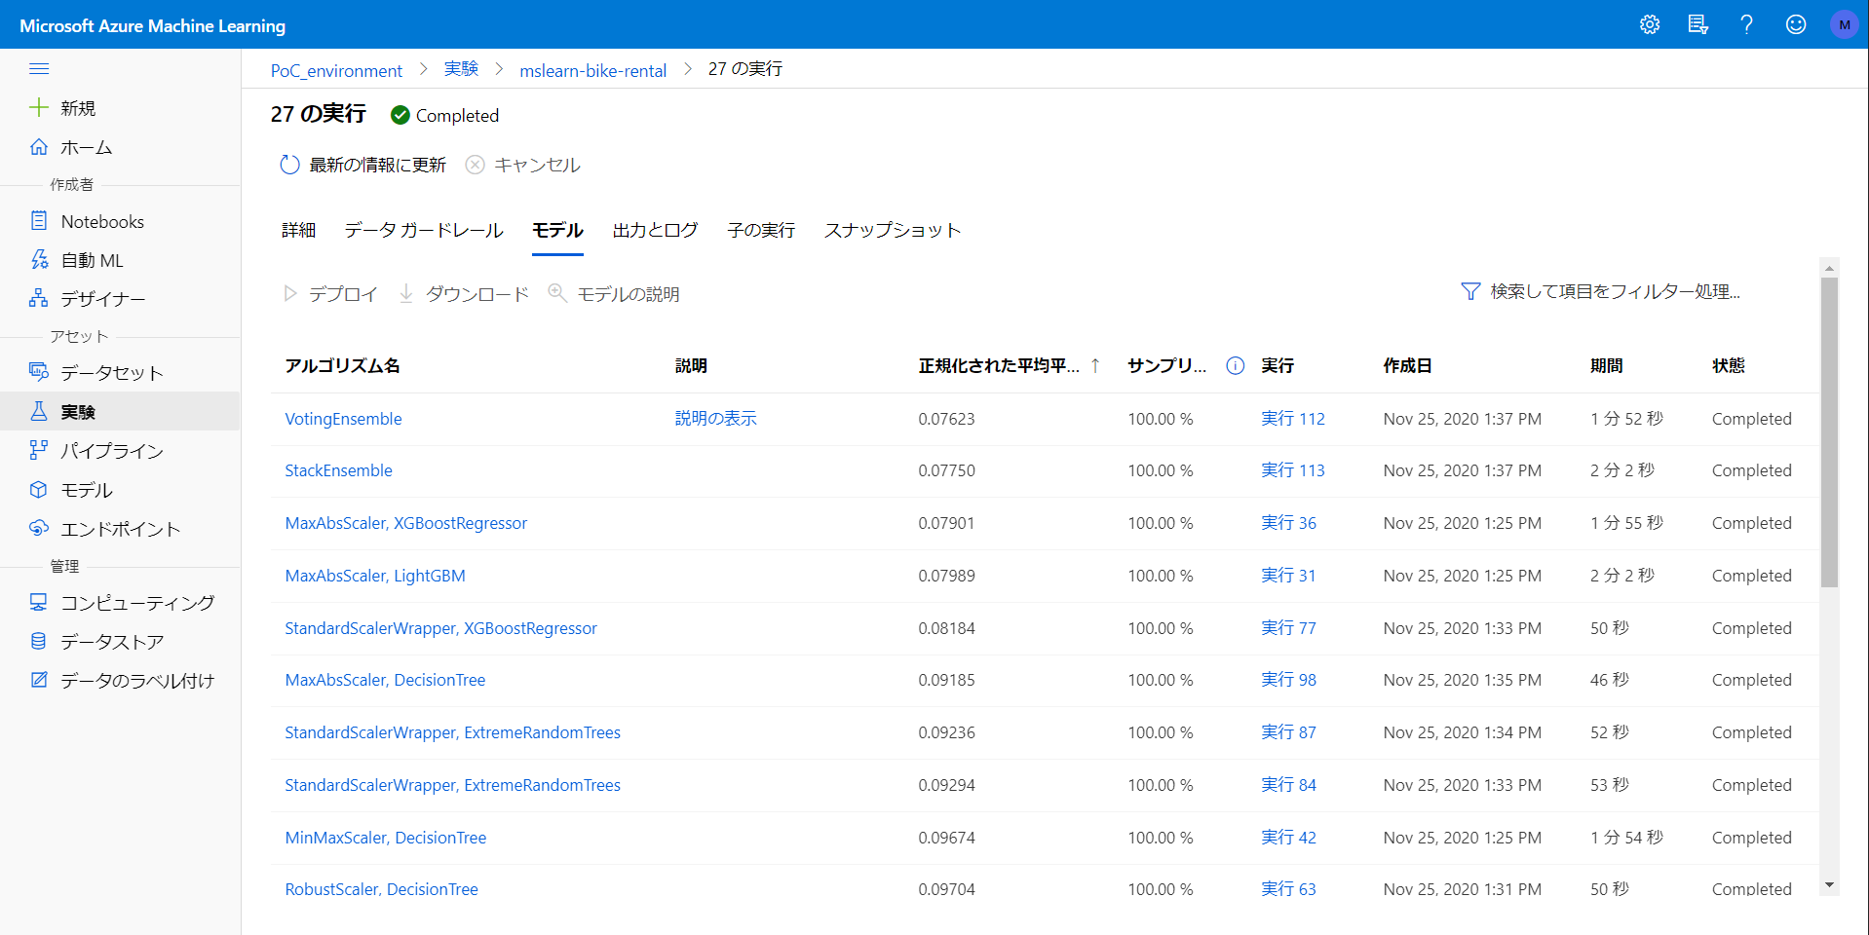Click the plus icon for 新規
The image size is (1869, 935).
(39, 107)
